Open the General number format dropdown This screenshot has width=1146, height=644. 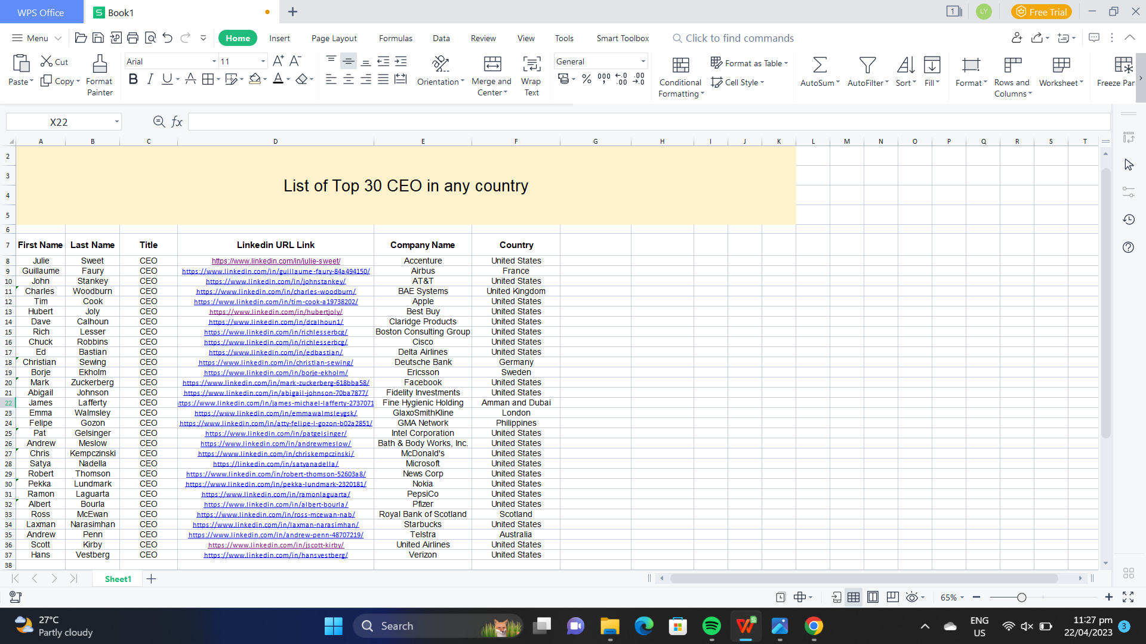643,61
